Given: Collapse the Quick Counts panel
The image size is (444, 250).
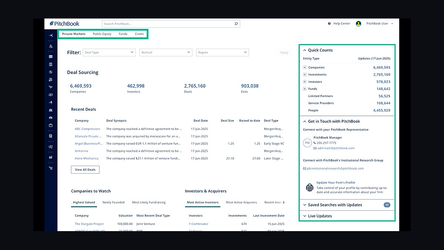Looking at the screenshot, I should click(x=305, y=50).
